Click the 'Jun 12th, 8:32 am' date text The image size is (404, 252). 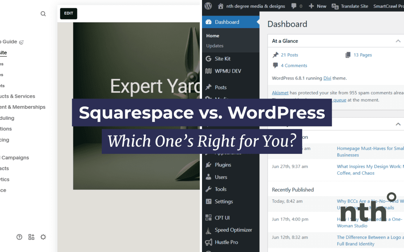[290, 237]
